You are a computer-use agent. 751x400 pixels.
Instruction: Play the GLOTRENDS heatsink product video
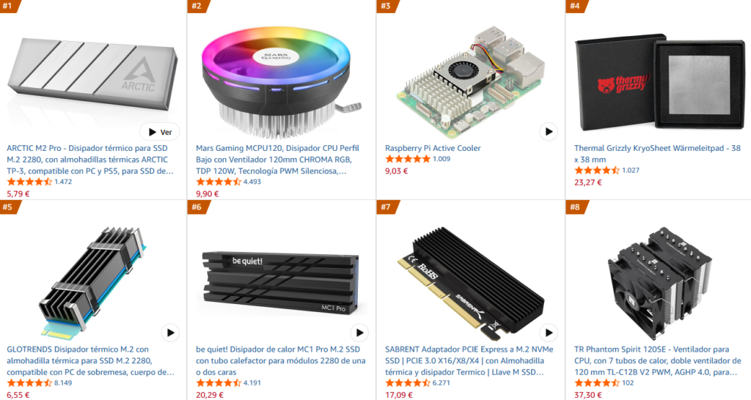(170, 333)
